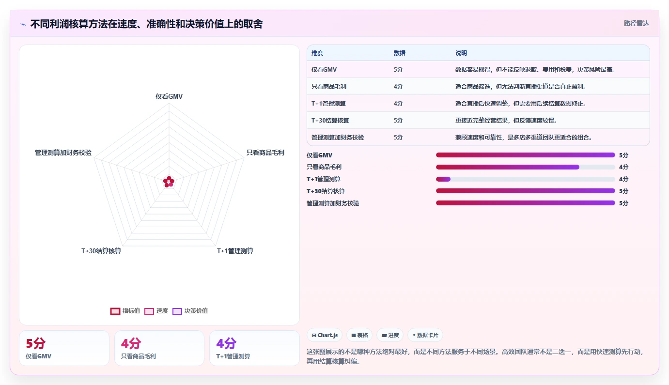Image resolution: width=669 pixels, height=385 pixels.
Task: Click the radar axis label 只看商品毛利
Action: pyautogui.click(x=265, y=153)
